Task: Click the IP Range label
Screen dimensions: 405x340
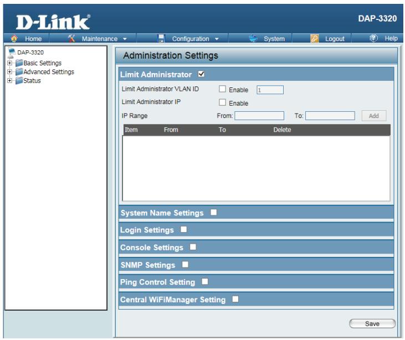Action: click(135, 116)
